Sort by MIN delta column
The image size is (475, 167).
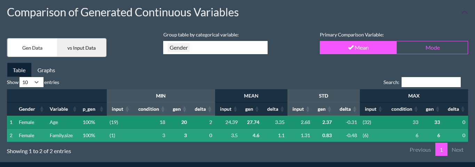click(x=203, y=109)
